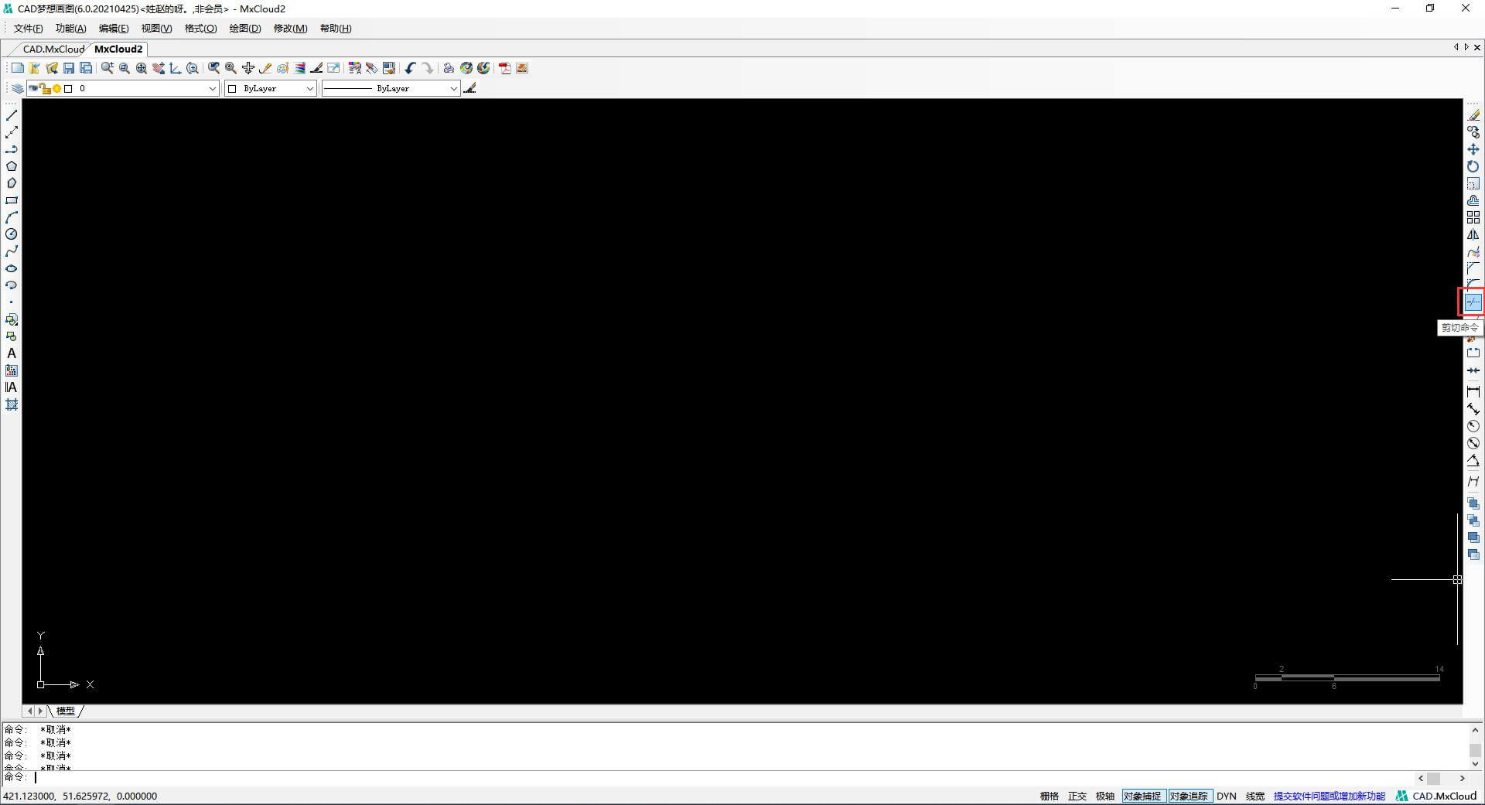Image resolution: width=1485 pixels, height=805 pixels.
Task: Click the Trim command icon
Action: point(1473,302)
